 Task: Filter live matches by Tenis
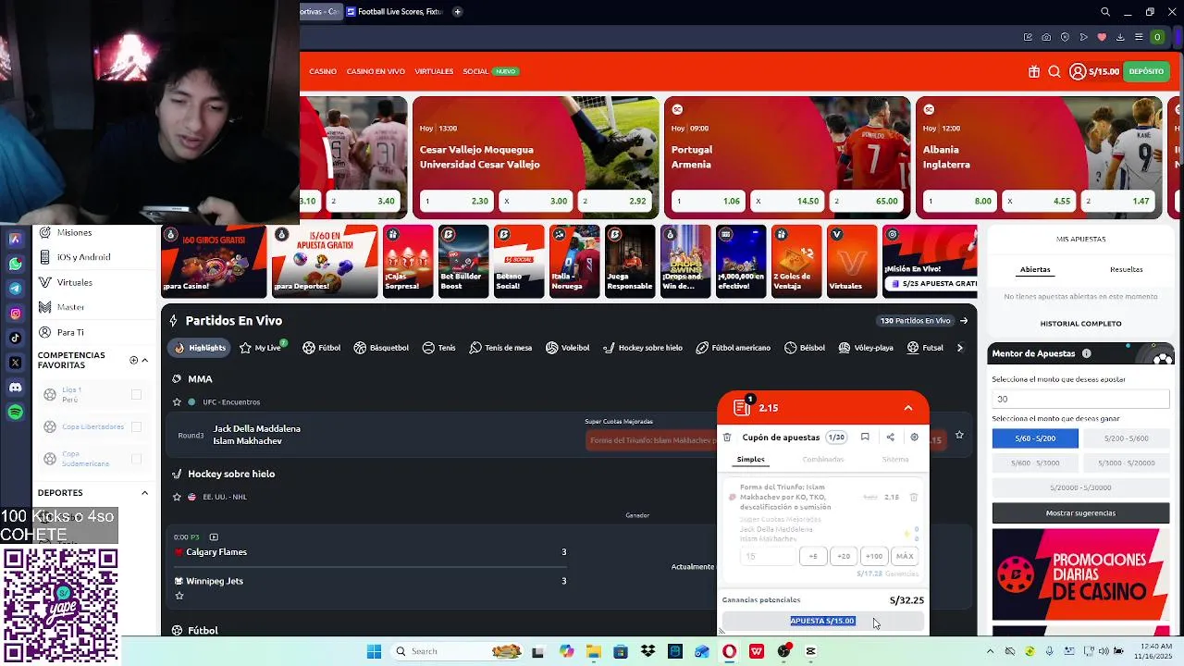439,348
